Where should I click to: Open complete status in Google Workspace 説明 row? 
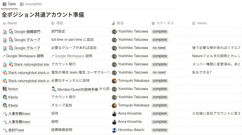tap(160, 56)
